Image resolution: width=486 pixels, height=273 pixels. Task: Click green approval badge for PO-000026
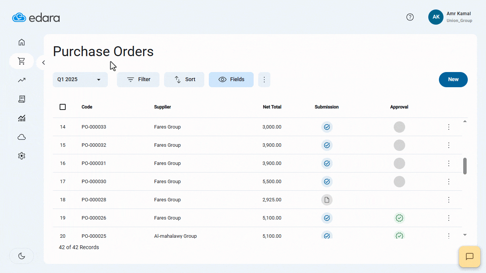point(399,218)
